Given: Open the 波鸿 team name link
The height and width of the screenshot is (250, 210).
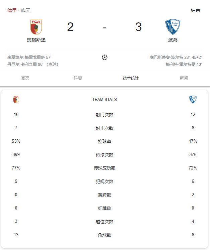Looking at the screenshot, I should coord(172,40).
